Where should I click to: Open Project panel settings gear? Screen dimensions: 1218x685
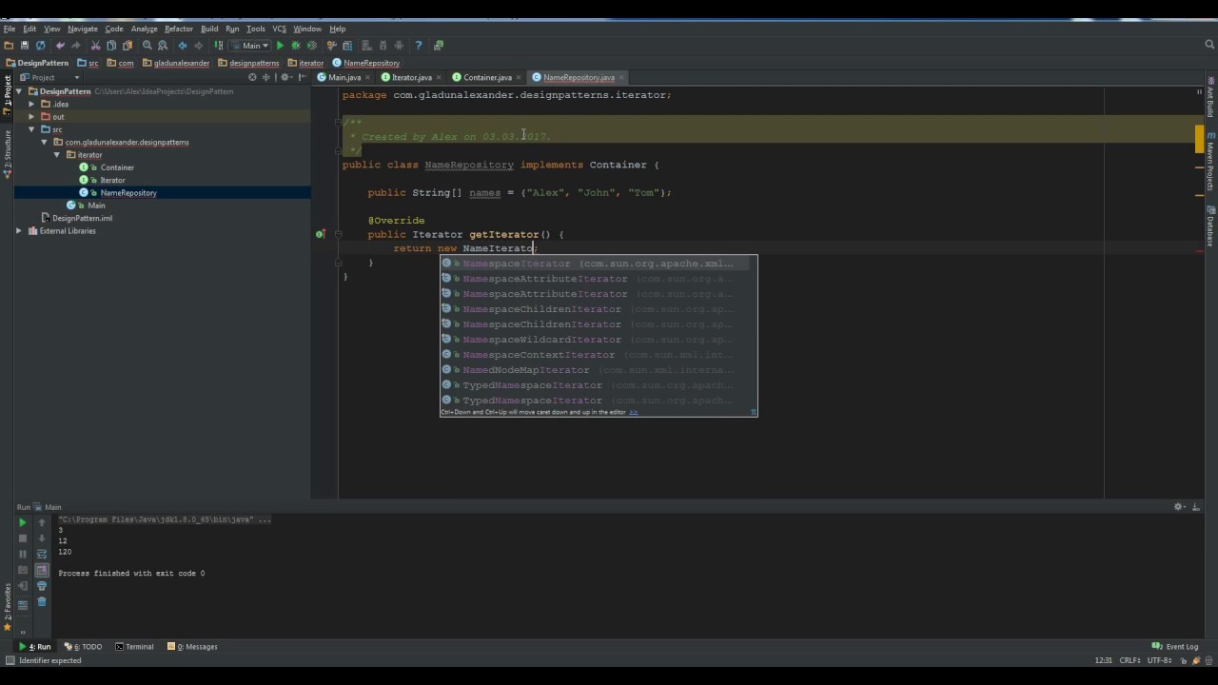click(x=285, y=77)
